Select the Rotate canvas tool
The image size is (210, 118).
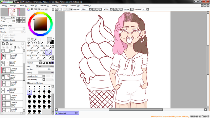tap(35, 43)
